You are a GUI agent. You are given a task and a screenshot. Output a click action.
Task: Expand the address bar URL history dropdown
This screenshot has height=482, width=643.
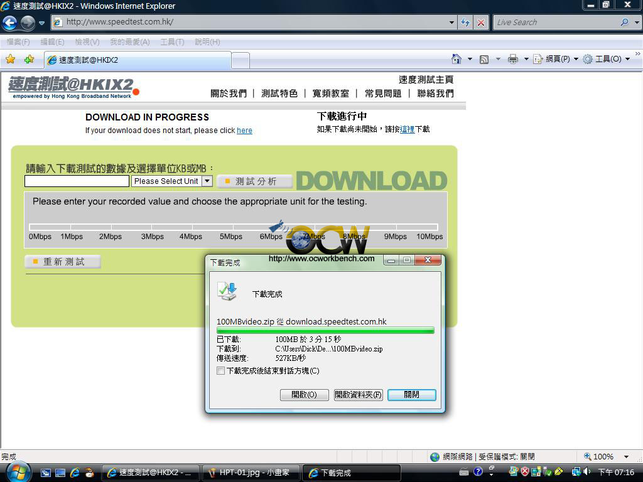451,23
